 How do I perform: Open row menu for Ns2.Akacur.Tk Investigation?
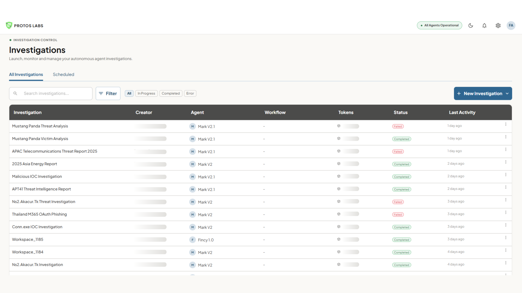click(x=506, y=263)
